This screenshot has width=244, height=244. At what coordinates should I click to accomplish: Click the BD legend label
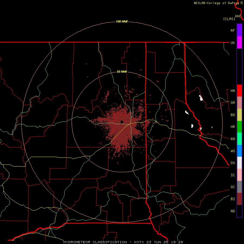pos(233,115)
